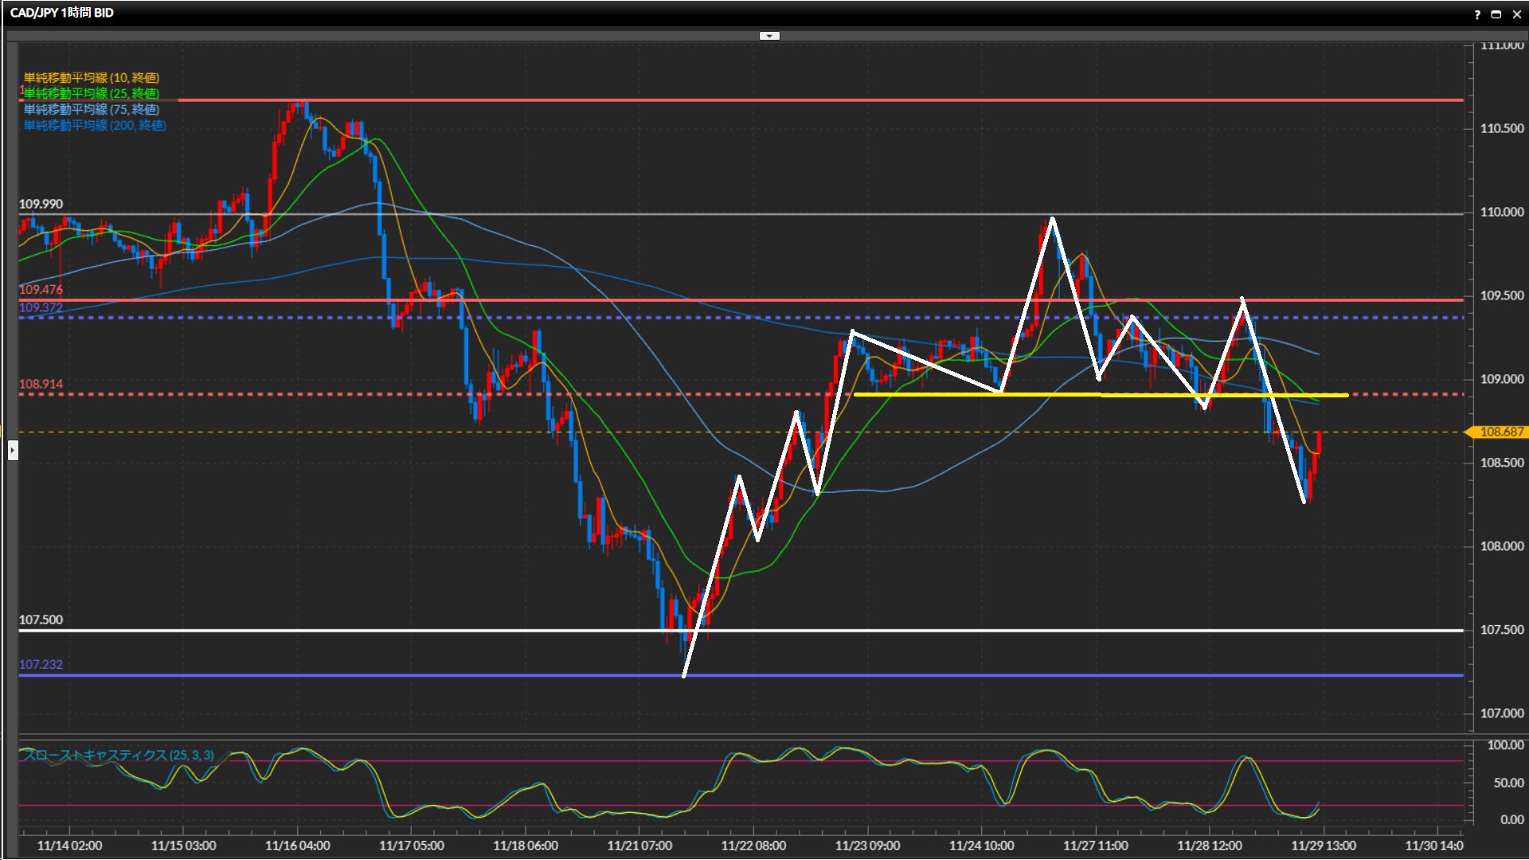1529x860 pixels.
Task: Select the 109.372 blue dotted line label
Action: pyautogui.click(x=41, y=307)
